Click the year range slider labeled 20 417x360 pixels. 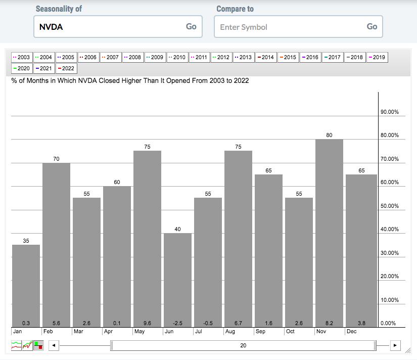pyautogui.click(x=243, y=346)
